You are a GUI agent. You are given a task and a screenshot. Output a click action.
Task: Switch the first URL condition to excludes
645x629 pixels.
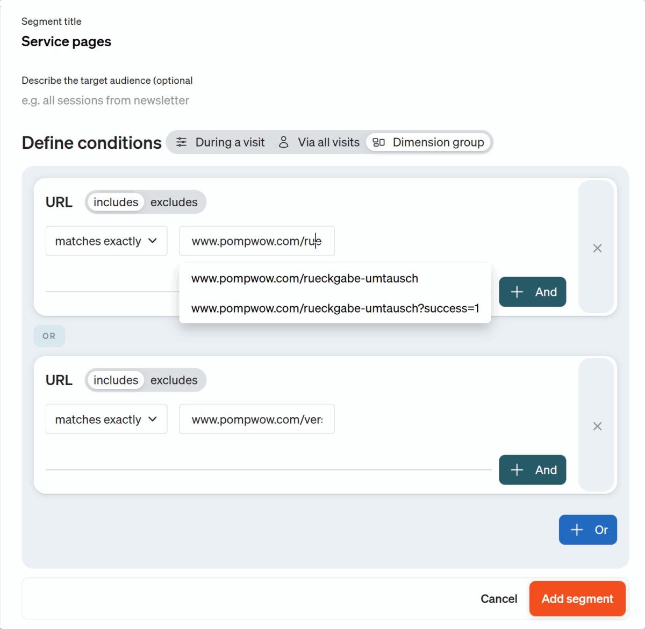(174, 202)
